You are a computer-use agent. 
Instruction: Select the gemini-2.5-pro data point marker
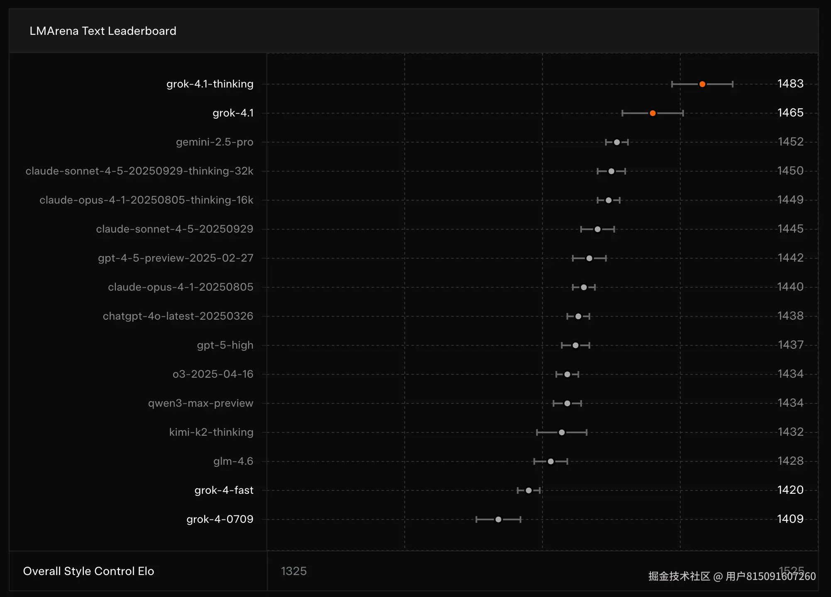pyautogui.click(x=617, y=142)
